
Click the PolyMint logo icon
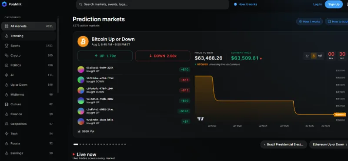point(4,4)
